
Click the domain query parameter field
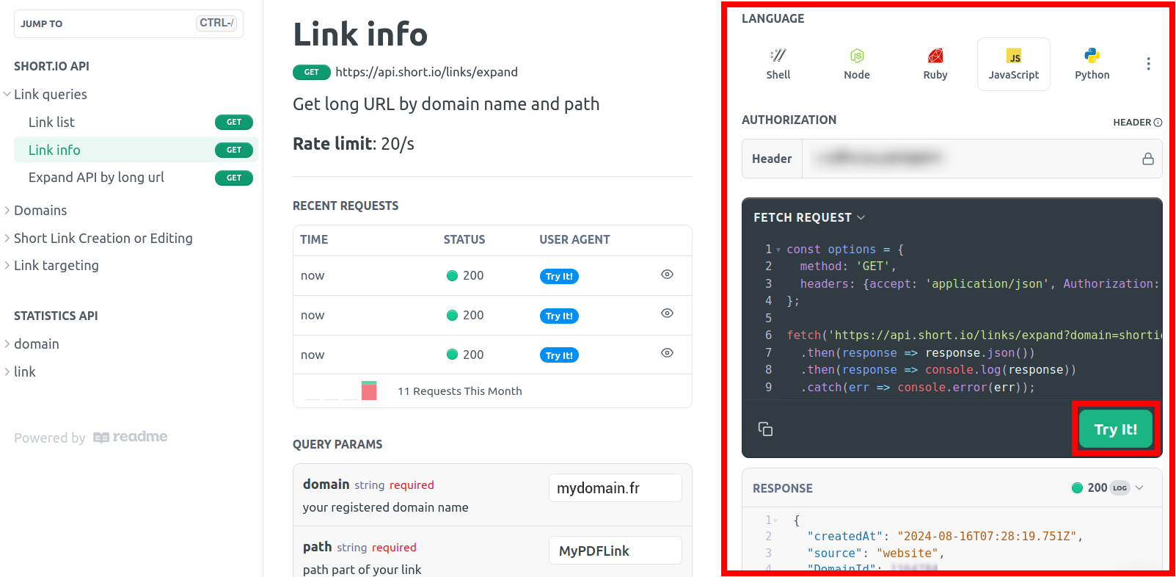615,488
